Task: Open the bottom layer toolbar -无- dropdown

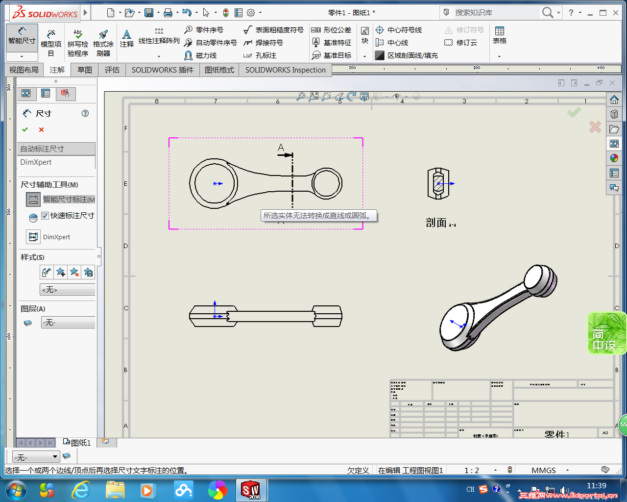Action: tap(36, 457)
